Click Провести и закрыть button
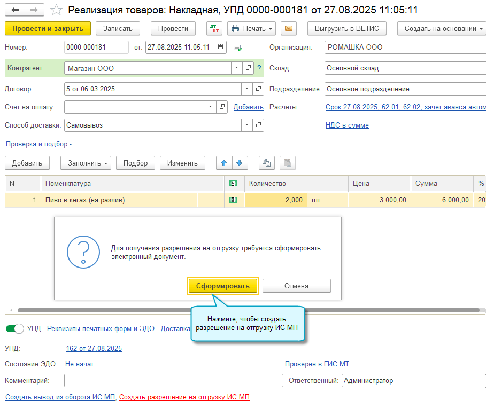 click(48, 28)
